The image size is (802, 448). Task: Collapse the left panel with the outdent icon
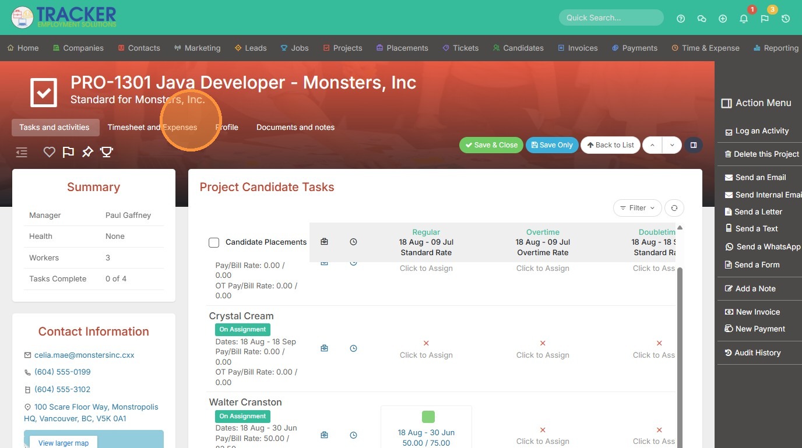point(22,152)
